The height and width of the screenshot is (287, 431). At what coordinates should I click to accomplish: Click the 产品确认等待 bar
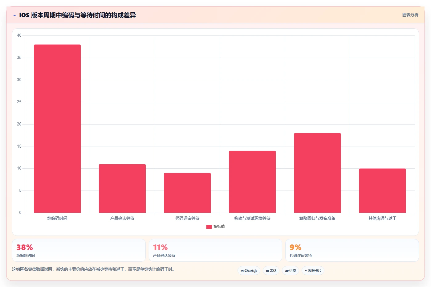[122, 188]
